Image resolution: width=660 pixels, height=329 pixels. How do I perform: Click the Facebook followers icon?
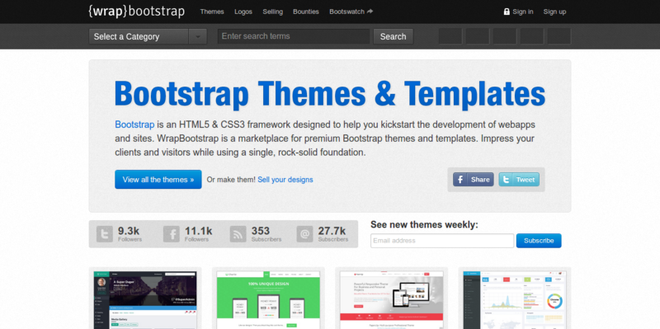tap(172, 234)
